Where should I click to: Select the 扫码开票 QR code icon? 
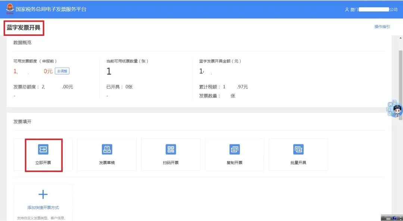(x=171, y=150)
